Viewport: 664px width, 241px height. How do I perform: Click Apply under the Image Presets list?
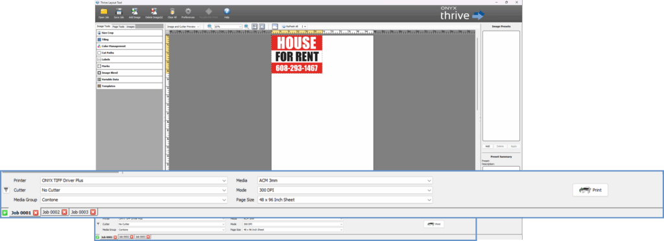tap(514, 146)
